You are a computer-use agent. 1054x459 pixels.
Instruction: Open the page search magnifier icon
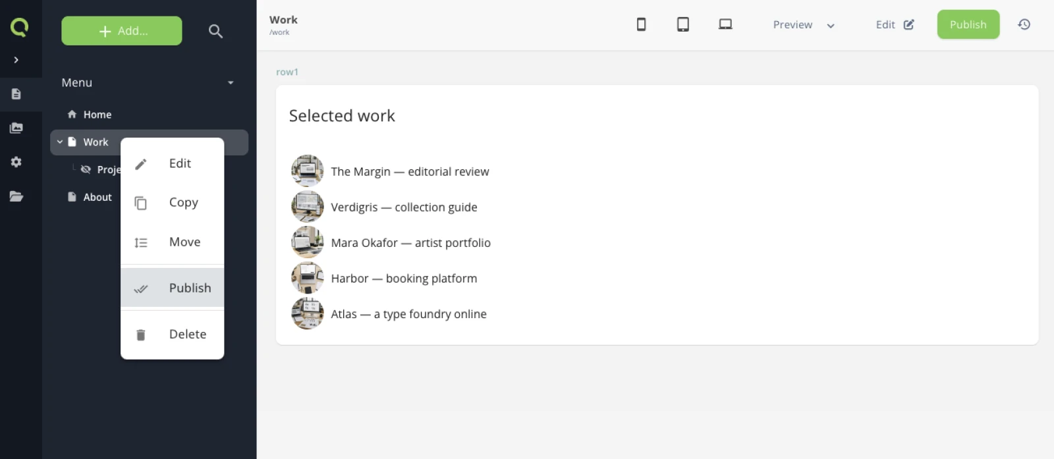click(x=215, y=31)
